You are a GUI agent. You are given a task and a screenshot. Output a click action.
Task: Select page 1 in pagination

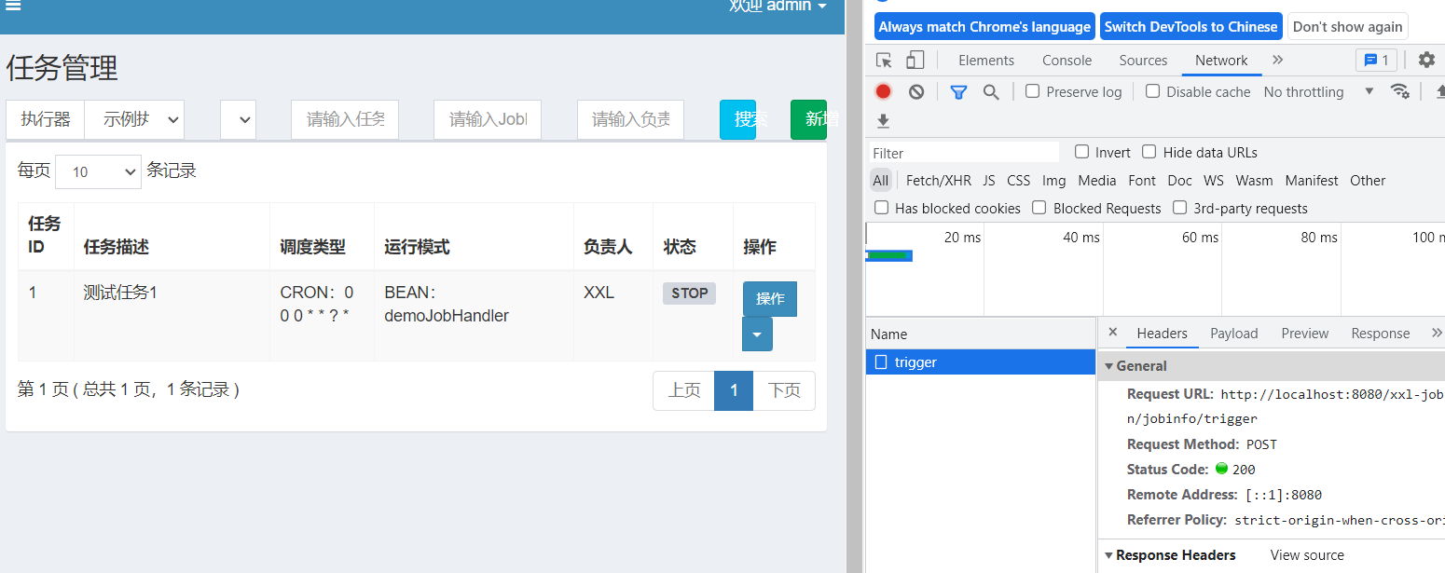click(734, 390)
